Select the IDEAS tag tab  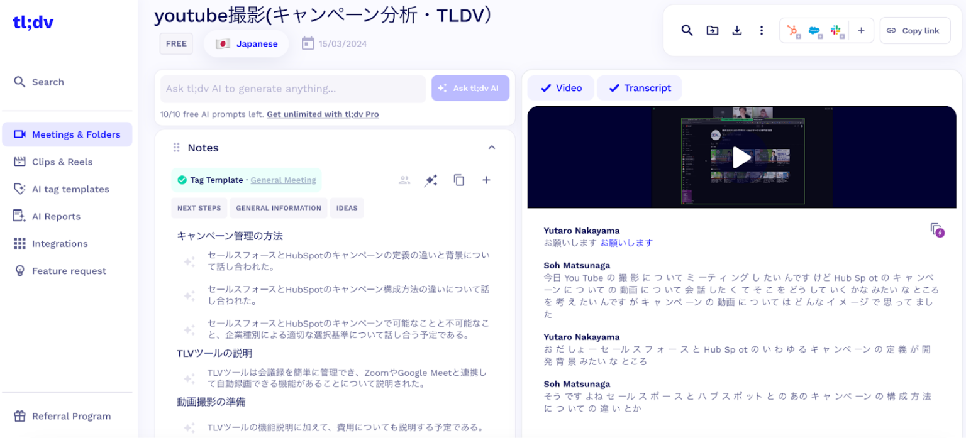pyautogui.click(x=347, y=207)
